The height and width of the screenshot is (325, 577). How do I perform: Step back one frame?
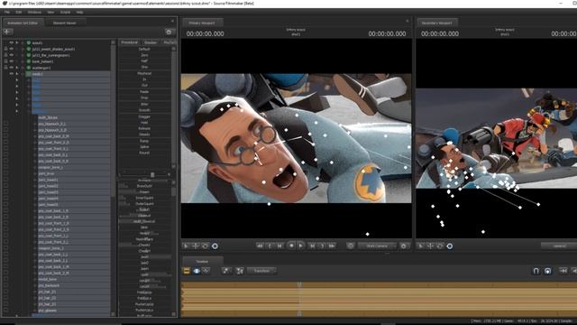(x=279, y=246)
